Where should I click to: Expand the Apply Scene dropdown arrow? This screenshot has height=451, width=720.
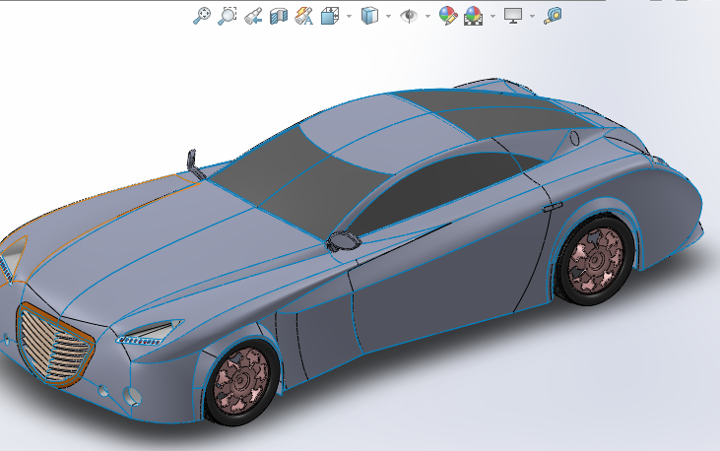click(x=491, y=16)
